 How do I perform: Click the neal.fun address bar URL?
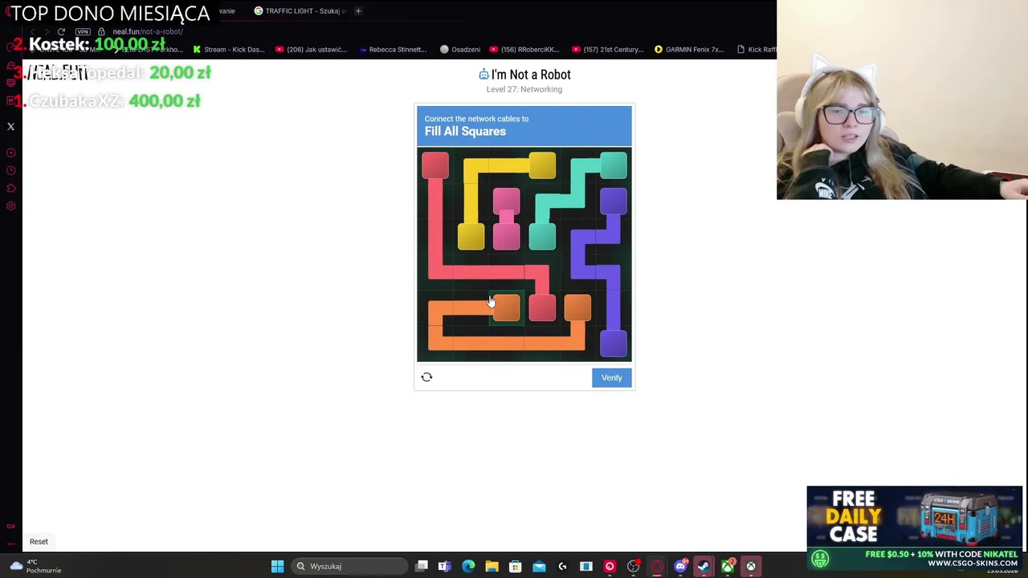(x=148, y=31)
